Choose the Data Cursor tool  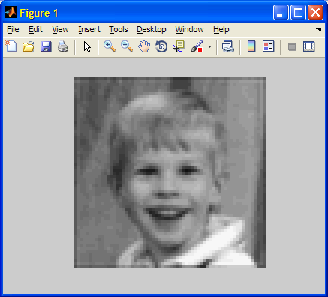(x=179, y=46)
